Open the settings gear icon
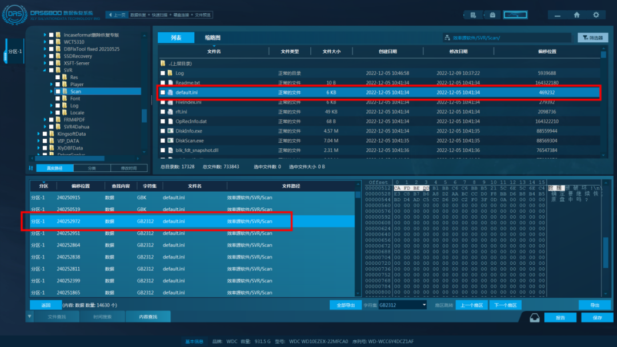 click(596, 15)
